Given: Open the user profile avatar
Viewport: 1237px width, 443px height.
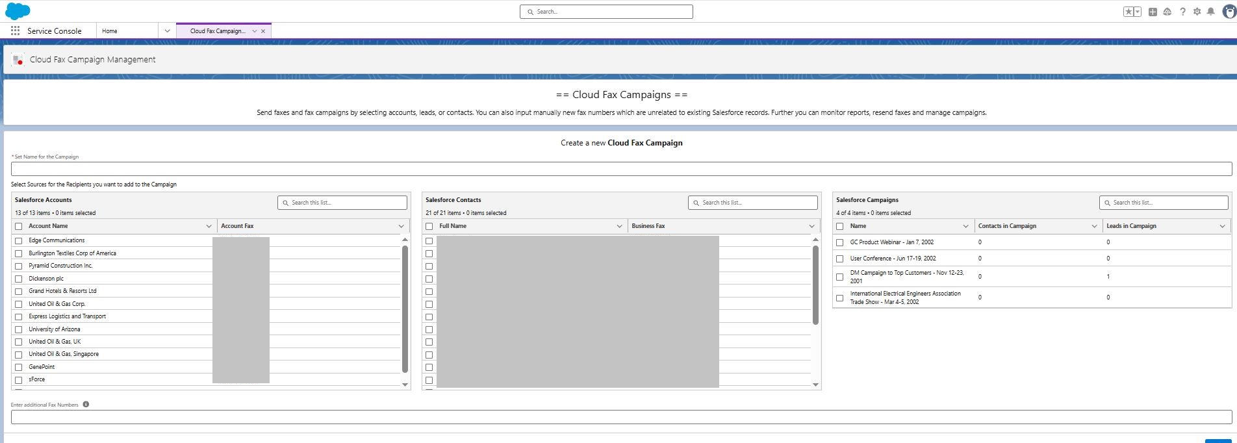Looking at the screenshot, I should 1229,12.
